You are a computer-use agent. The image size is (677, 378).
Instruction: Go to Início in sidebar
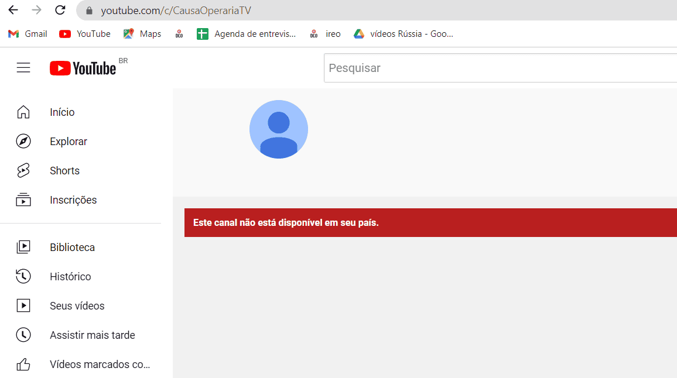click(62, 112)
